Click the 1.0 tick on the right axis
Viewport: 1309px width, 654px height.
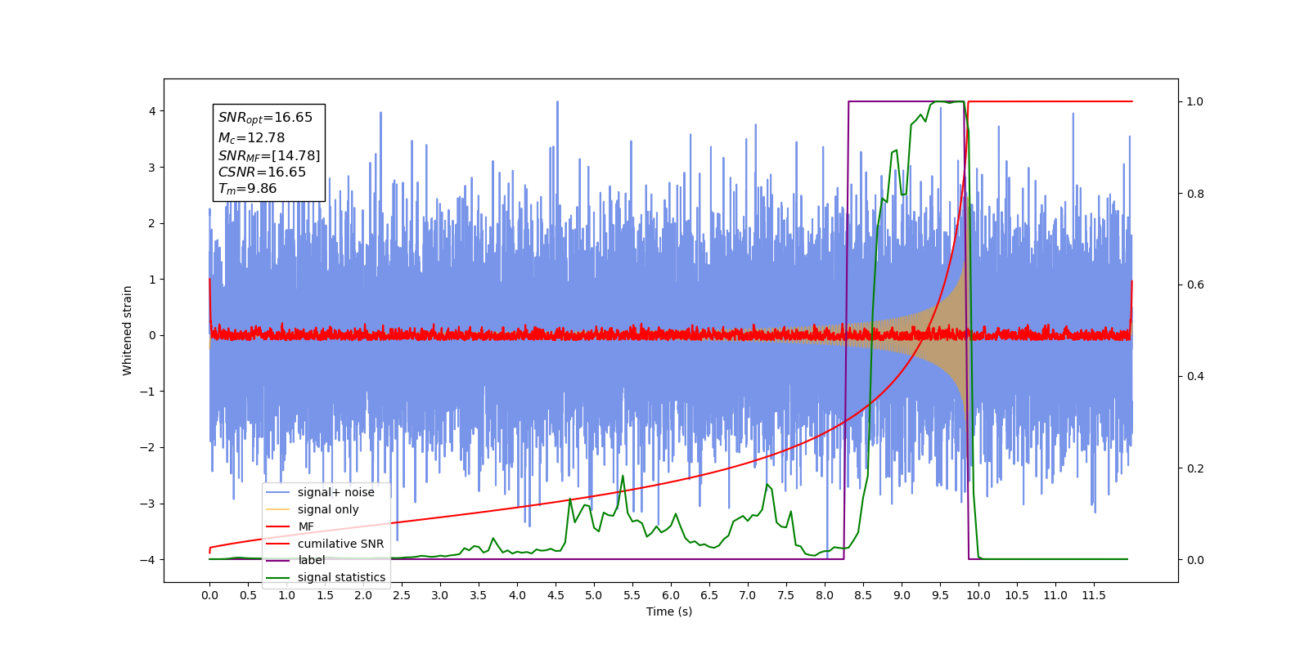1195,102
